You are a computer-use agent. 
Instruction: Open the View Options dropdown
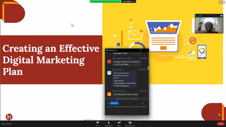(x=129, y=1)
